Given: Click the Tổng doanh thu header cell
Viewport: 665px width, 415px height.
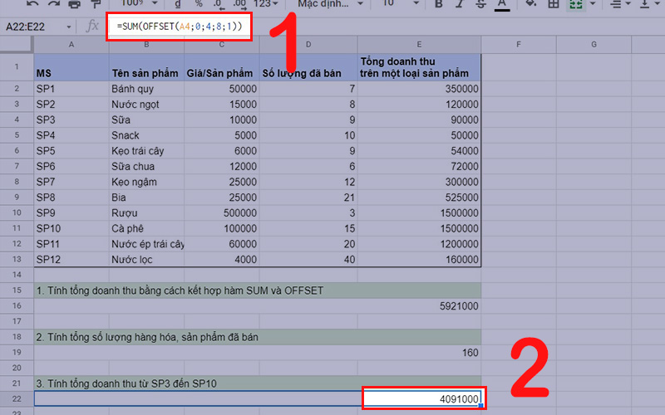Looking at the screenshot, I should click(x=419, y=67).
